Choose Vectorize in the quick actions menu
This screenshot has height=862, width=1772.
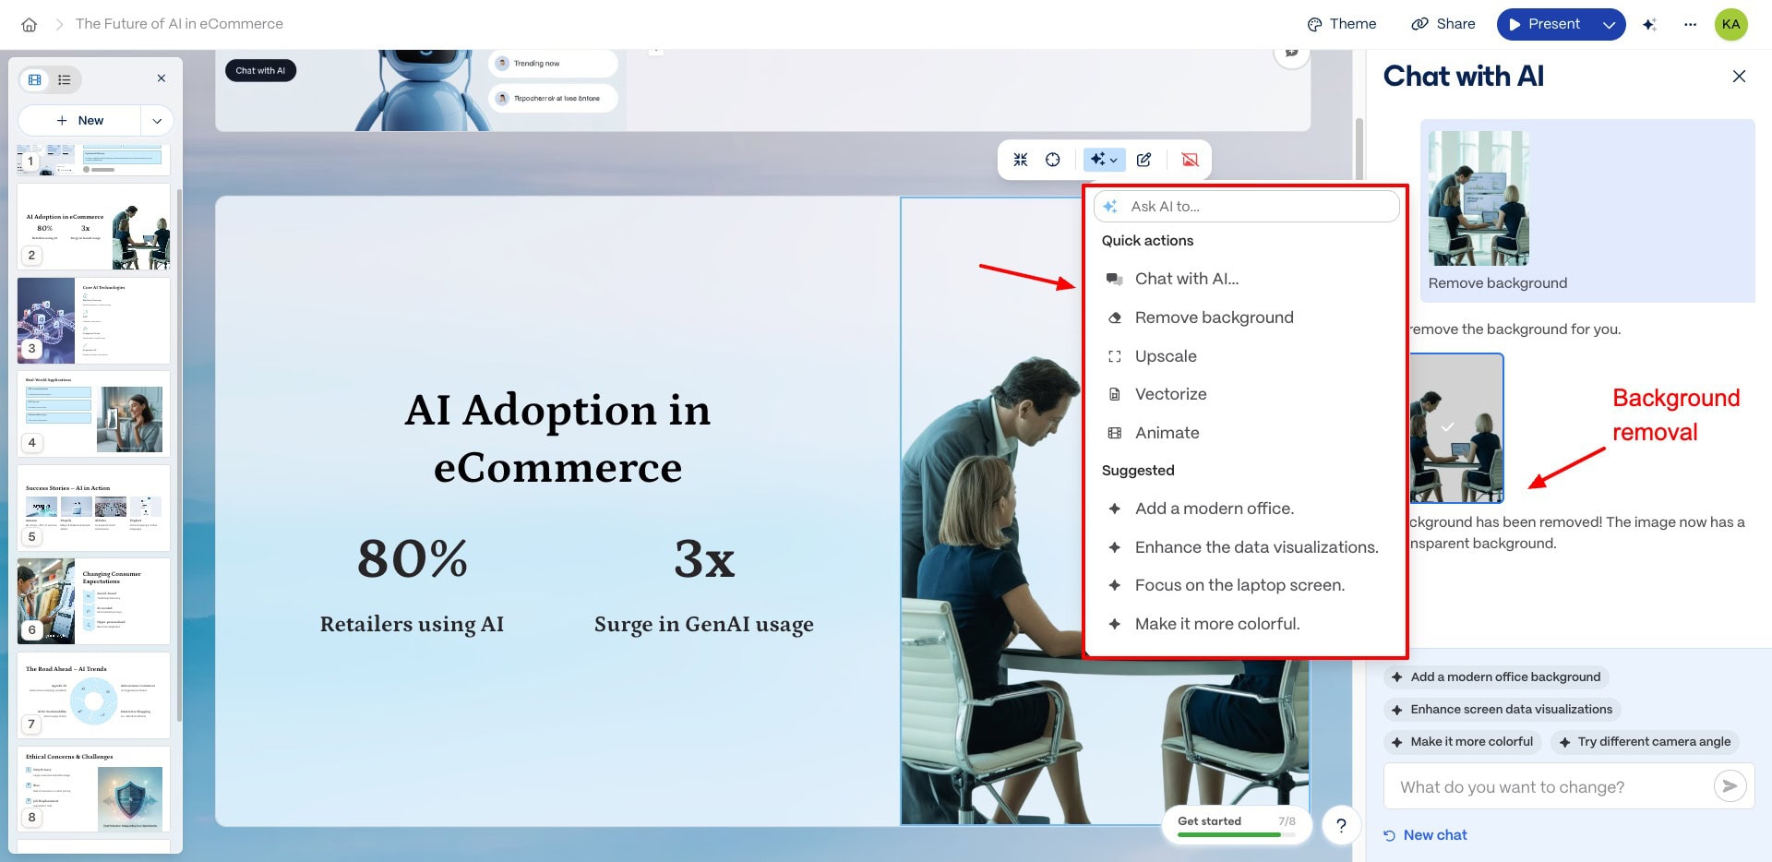[1170, 394]
